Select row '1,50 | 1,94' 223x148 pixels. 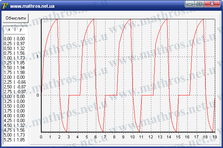(14, 68)
